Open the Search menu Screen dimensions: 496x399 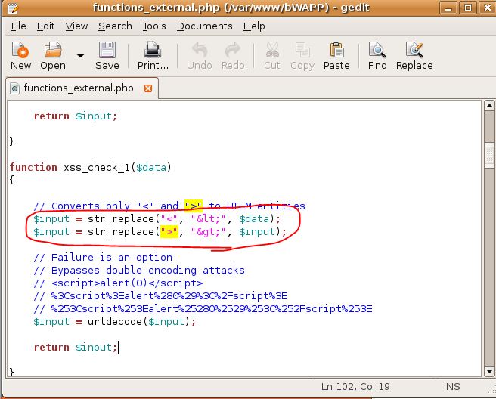click(x=115, y=26)
